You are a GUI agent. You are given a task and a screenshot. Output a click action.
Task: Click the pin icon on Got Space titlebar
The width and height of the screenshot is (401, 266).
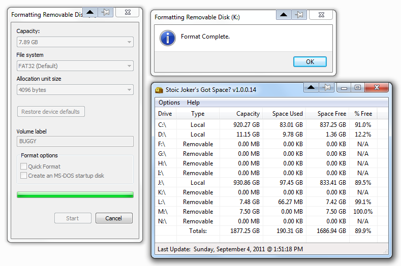[327, 87]
